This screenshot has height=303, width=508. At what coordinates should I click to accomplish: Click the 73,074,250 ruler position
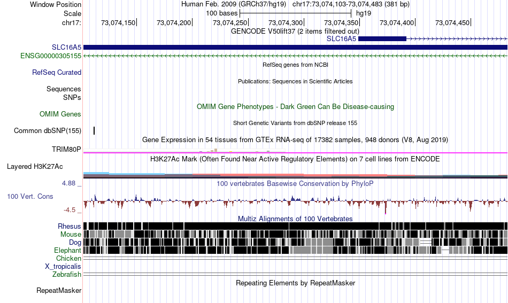coord(230,22)
